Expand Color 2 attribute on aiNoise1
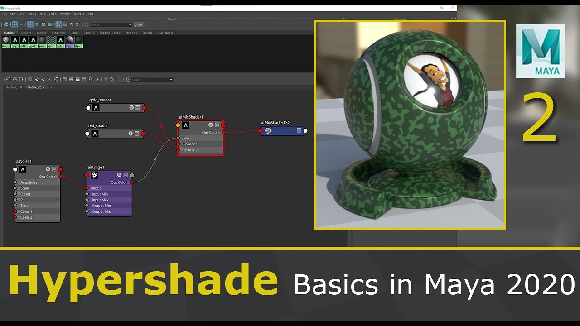This screenshot has width=580, height=326. pos(19,217)
